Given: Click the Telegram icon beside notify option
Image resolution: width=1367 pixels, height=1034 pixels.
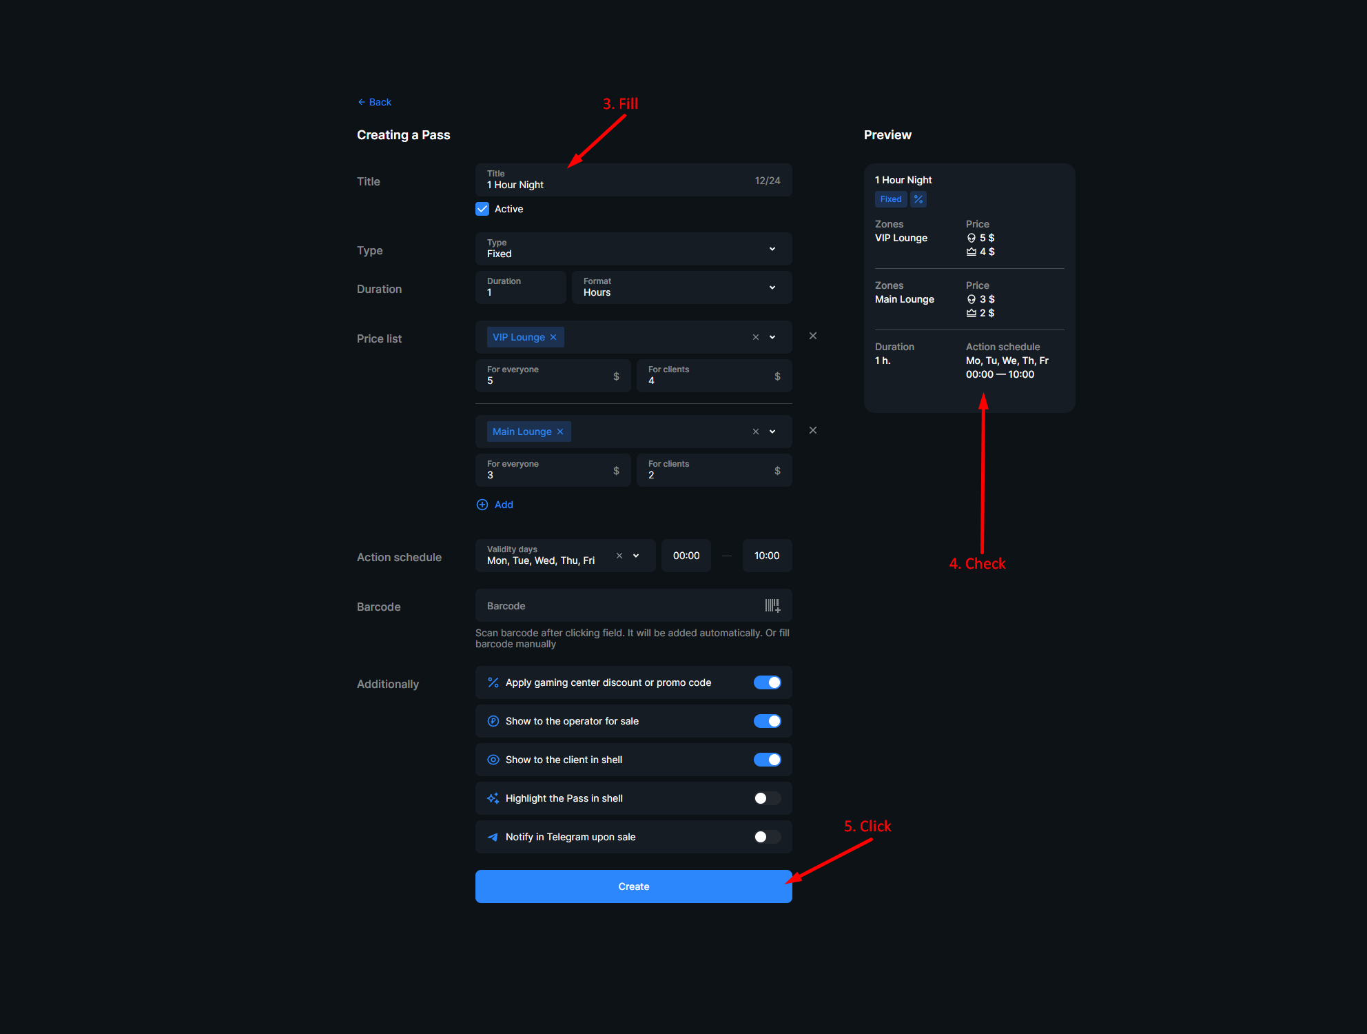Looking at the screenshot, I should 493,836.
